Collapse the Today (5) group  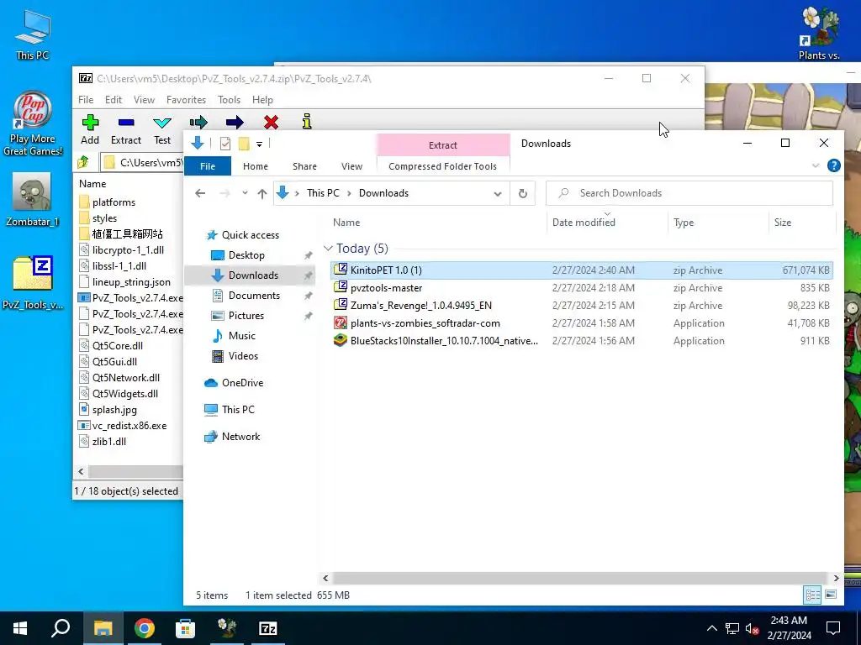[329, 249]
